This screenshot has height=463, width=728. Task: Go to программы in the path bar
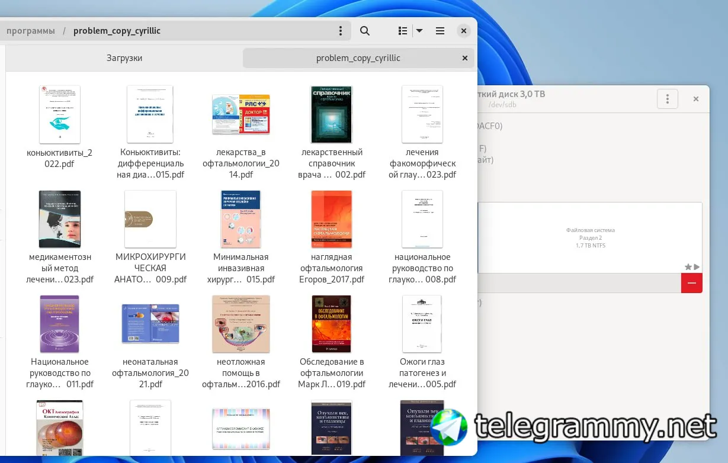tap(31, 31)
